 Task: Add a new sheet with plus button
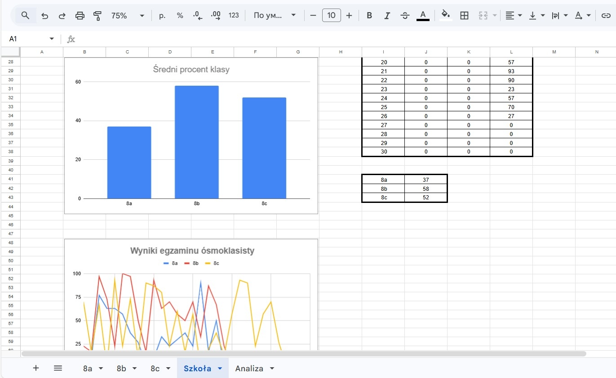point(36,368)
